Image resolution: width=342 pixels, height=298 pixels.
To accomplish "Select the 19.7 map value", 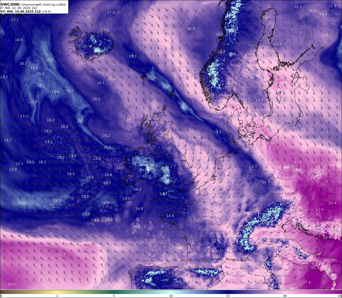I will [107, 183].
